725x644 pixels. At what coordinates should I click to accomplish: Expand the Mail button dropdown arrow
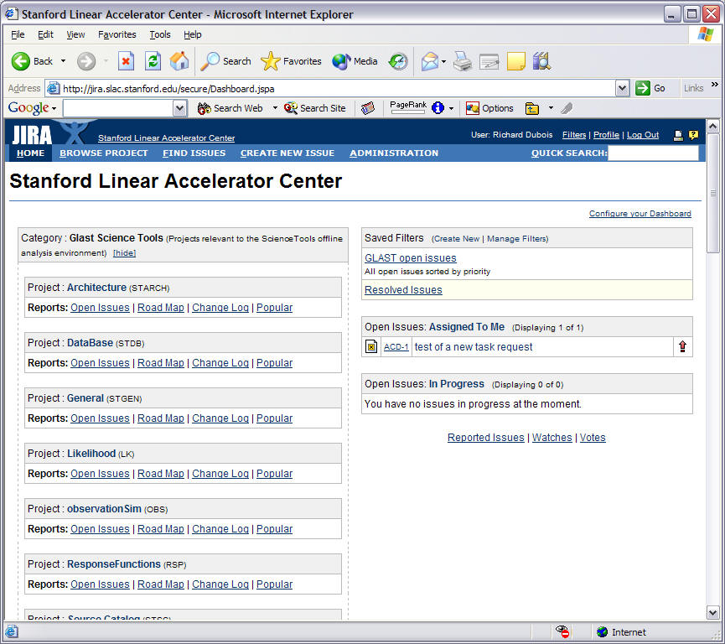point(444,61)
